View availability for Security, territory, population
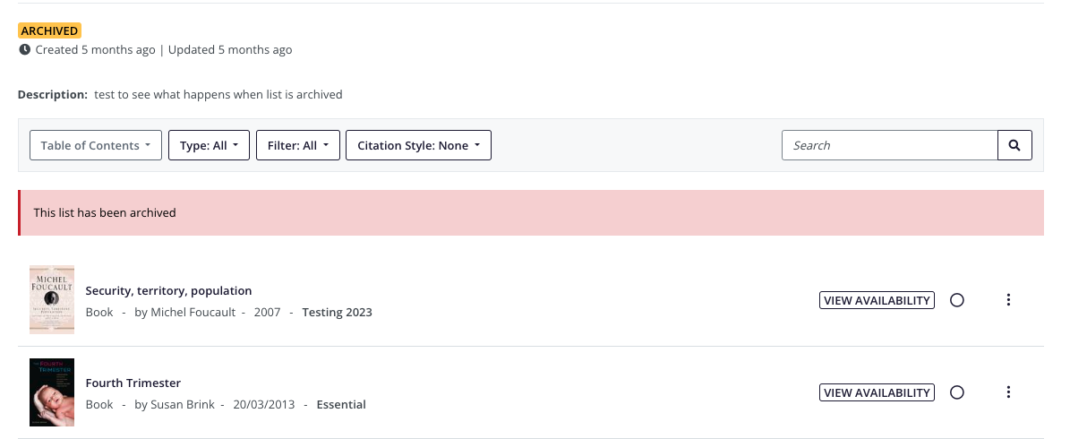 877,300
